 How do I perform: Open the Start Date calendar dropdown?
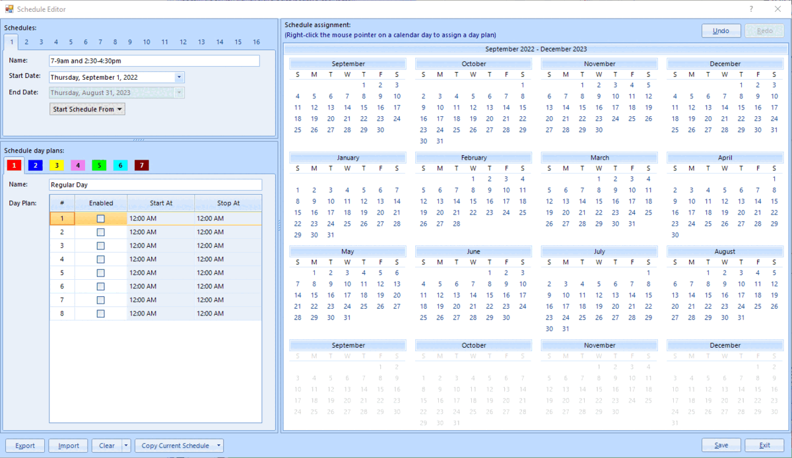click(179, 77)
